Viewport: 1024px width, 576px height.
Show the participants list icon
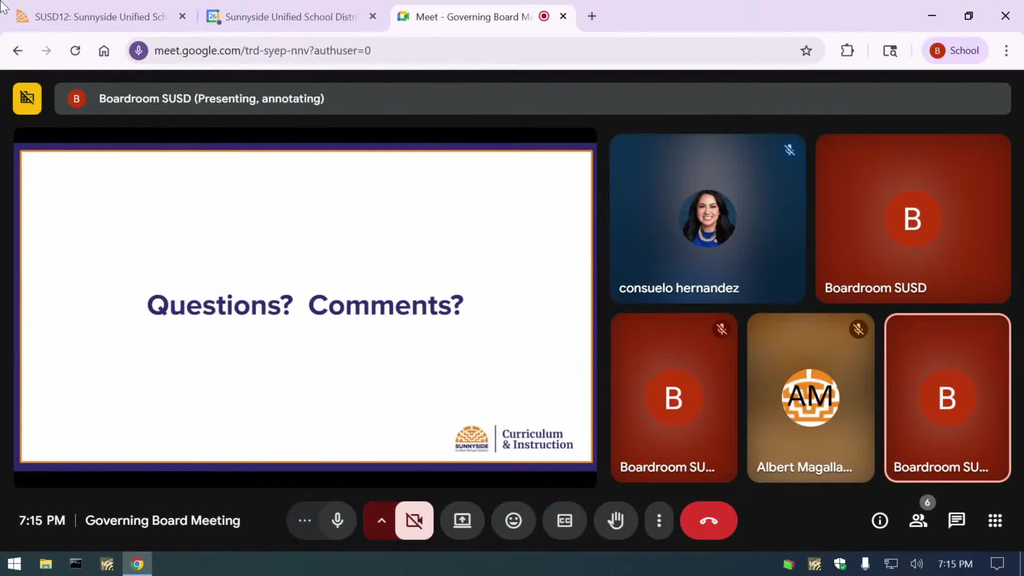click(x=918, y=521)
